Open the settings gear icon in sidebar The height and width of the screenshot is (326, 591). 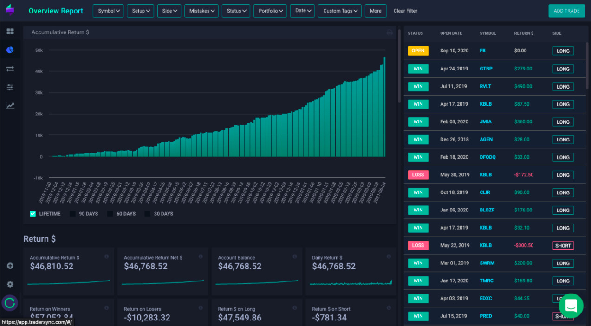point(10,284)
